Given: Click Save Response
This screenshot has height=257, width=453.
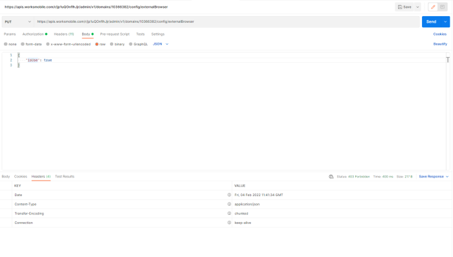Looking at the screenshot, I should [431, 177].
